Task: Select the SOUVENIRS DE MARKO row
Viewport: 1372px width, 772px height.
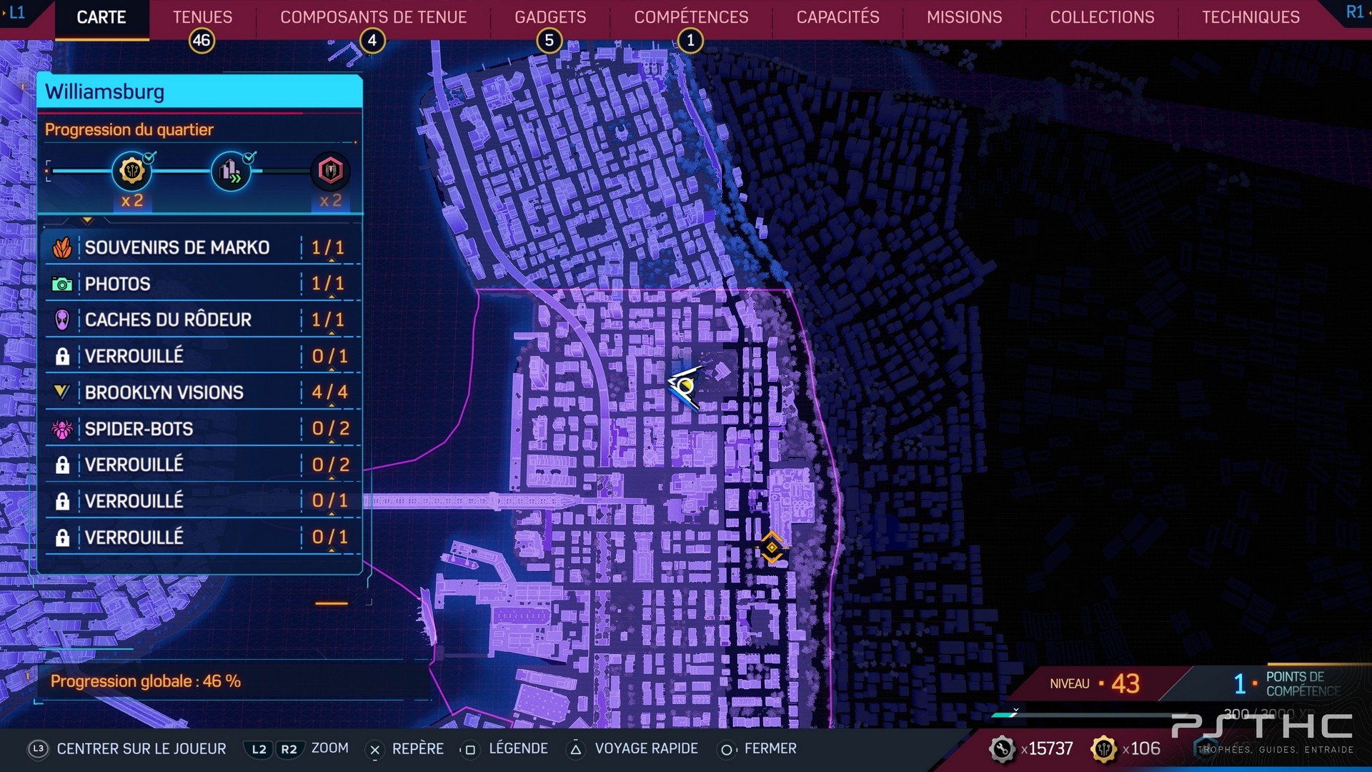Action: tap(203, 247)
